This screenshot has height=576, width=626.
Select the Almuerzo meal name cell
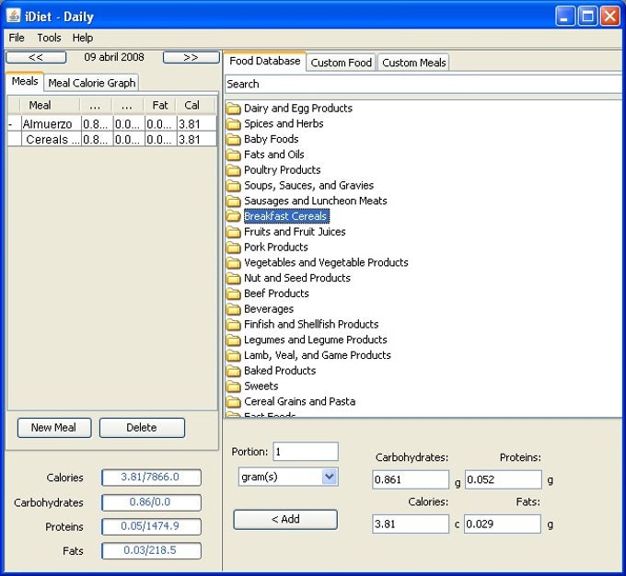52,124
